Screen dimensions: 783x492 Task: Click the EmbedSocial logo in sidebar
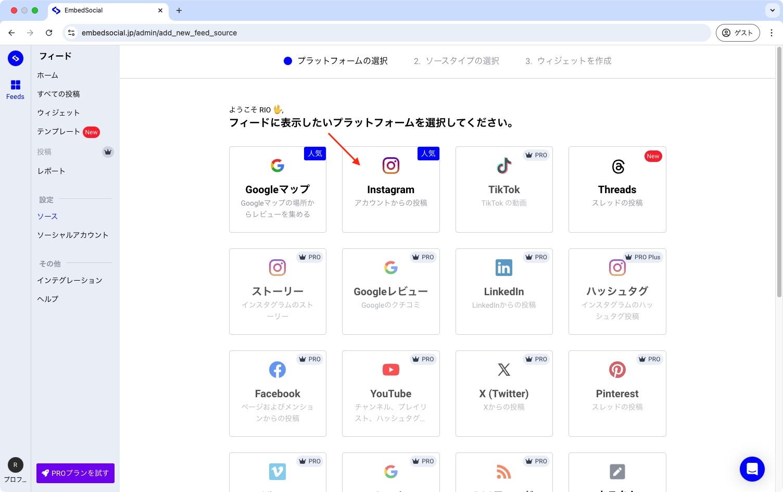tap(16, 58)
